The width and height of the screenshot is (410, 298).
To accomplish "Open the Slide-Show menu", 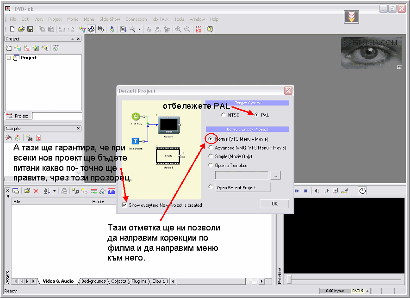I will [x=110, y=19].
